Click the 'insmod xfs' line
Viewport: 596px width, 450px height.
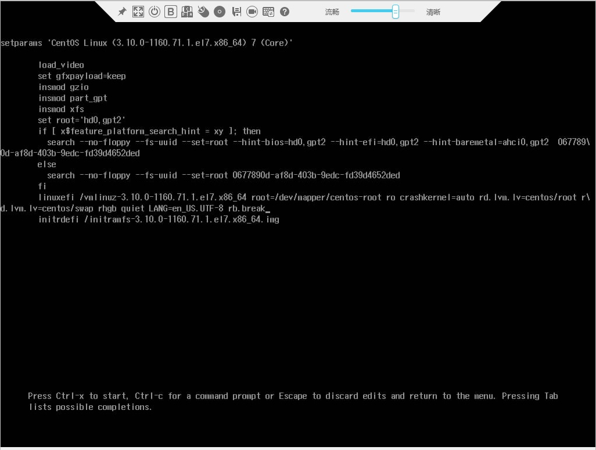coord(61,109)
